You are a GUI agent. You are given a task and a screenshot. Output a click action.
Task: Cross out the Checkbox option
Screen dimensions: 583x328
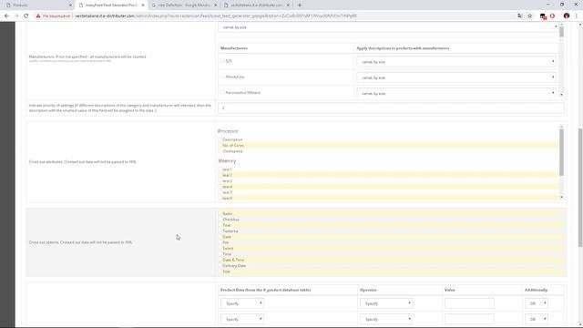[220, 220]
